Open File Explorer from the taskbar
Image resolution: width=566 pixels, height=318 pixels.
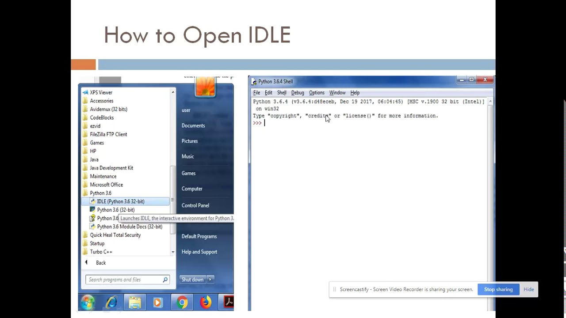(135, 303)
